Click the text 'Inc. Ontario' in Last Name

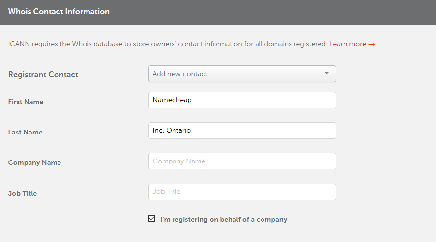pos(172,131)
